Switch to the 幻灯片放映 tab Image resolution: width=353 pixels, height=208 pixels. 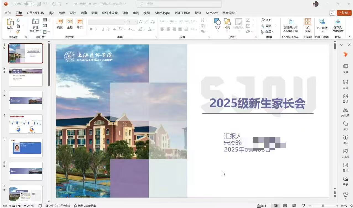pyautogui.click(x=110, y=13)
